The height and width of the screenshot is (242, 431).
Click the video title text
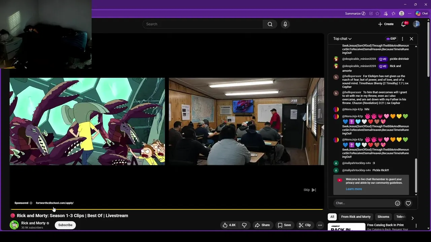(x=72, y=216)
